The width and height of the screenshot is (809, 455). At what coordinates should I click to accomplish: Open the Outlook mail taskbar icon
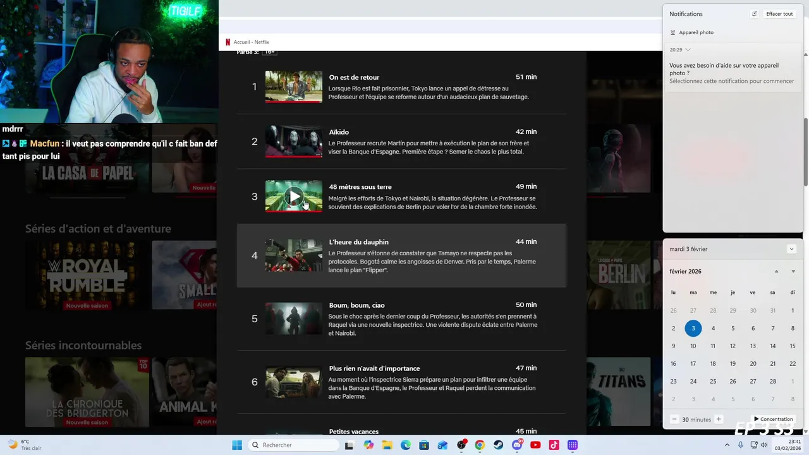(442, 445)
